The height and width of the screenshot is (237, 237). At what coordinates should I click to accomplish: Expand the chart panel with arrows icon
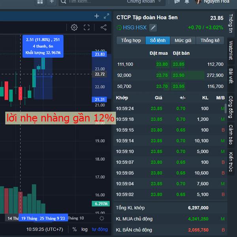[106, 16]
